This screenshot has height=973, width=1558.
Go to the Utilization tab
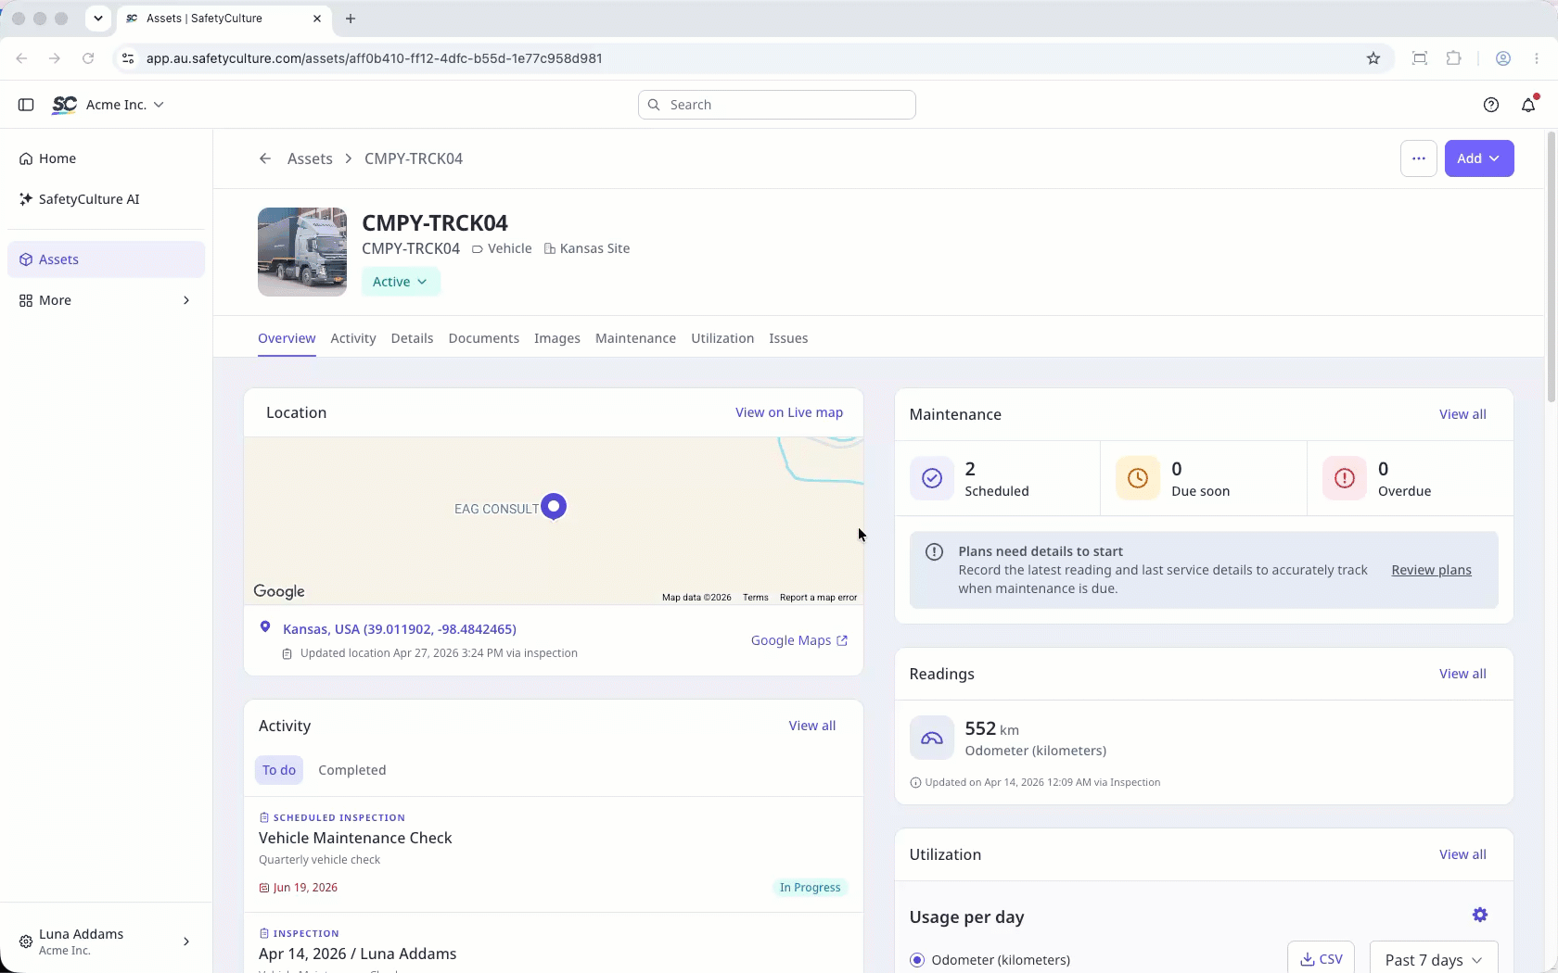click(722, 338)
